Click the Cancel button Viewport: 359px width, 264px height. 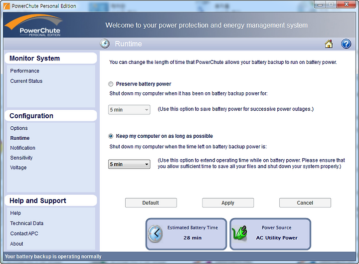305,203
